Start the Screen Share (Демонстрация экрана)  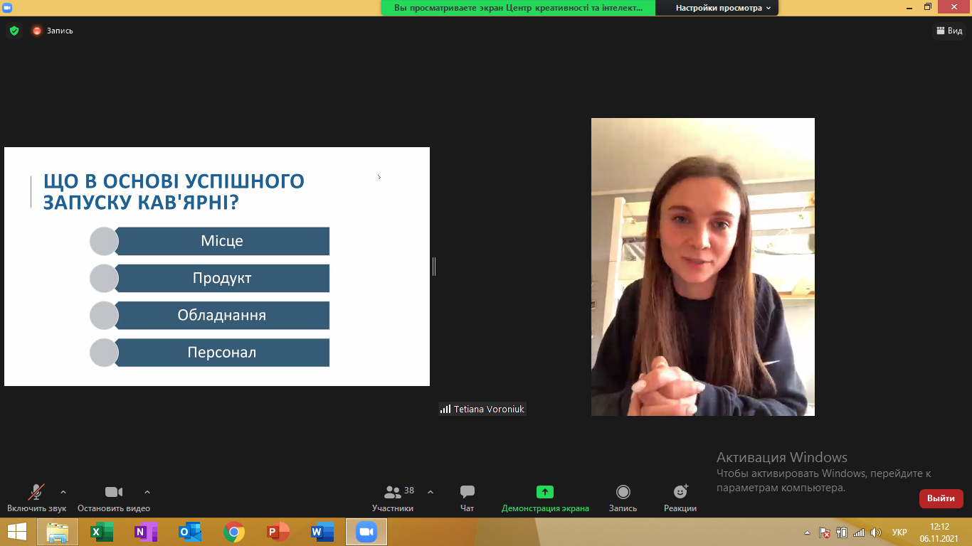point(545,492)
